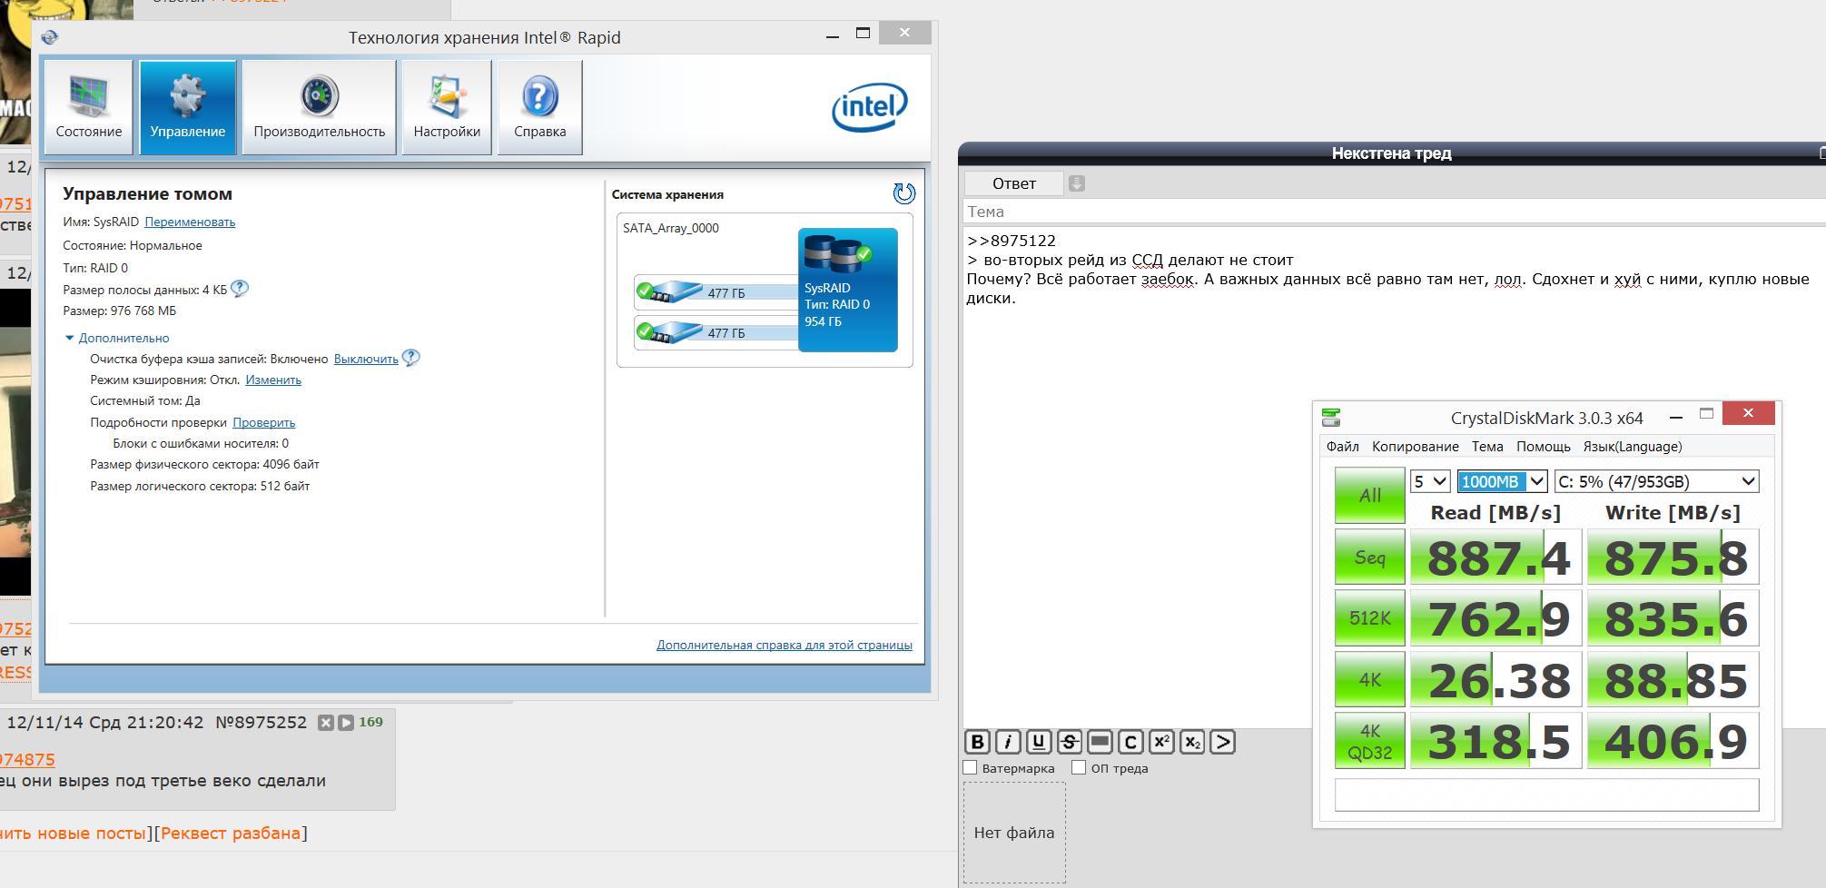Open Дополнительная справка для этой страницы link

pyautogui.click(x=785, y=645)
